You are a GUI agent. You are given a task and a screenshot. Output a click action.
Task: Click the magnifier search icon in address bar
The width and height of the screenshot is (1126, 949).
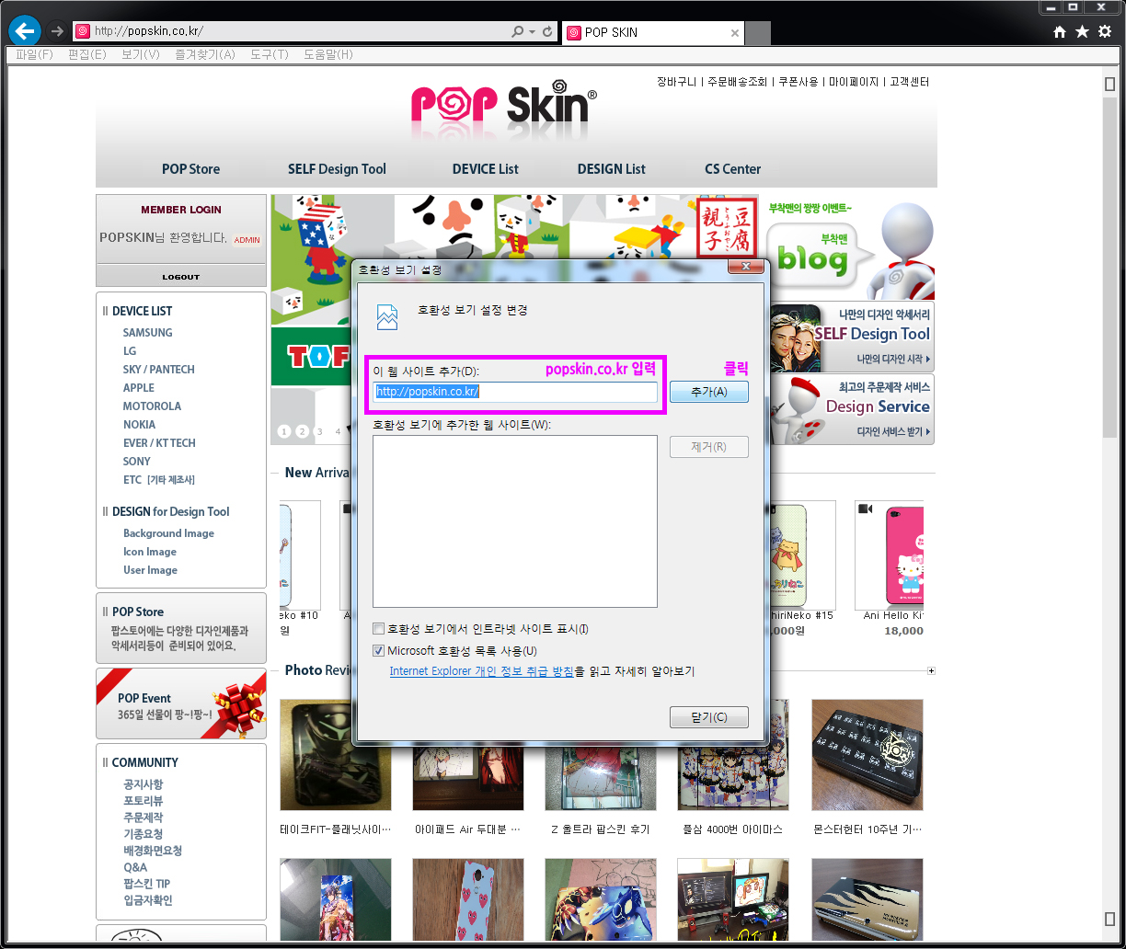518,31
